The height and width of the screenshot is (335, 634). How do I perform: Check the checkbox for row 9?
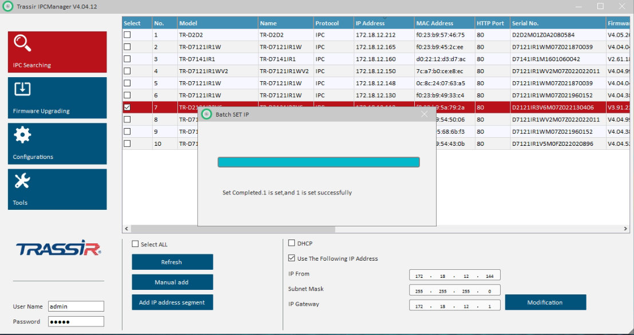pyautogui.click(x=128, y=131)
